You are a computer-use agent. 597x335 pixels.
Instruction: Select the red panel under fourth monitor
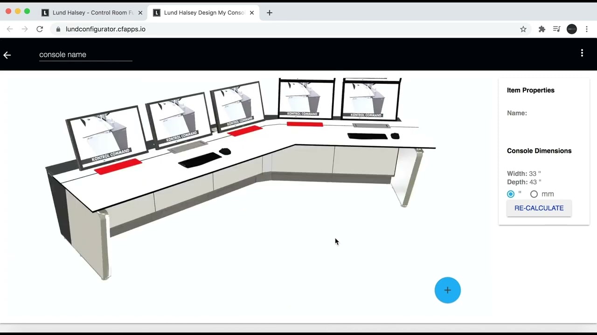point(305,124)
